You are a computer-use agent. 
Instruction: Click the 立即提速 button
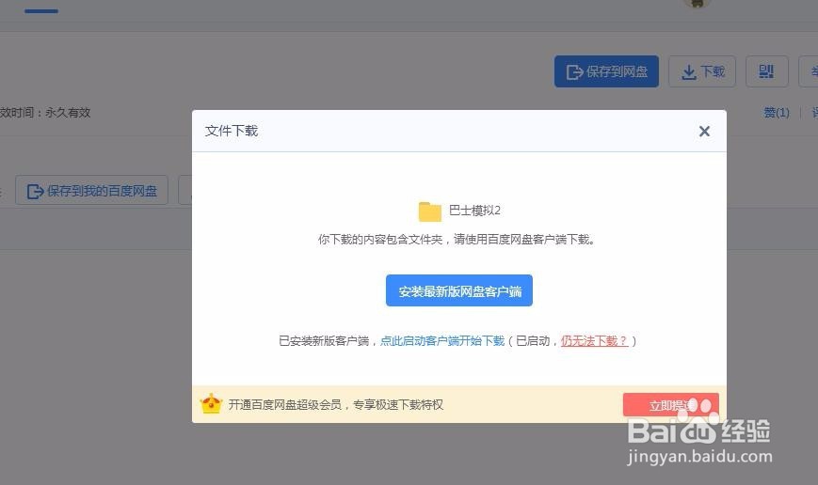(x=671, y=405)
